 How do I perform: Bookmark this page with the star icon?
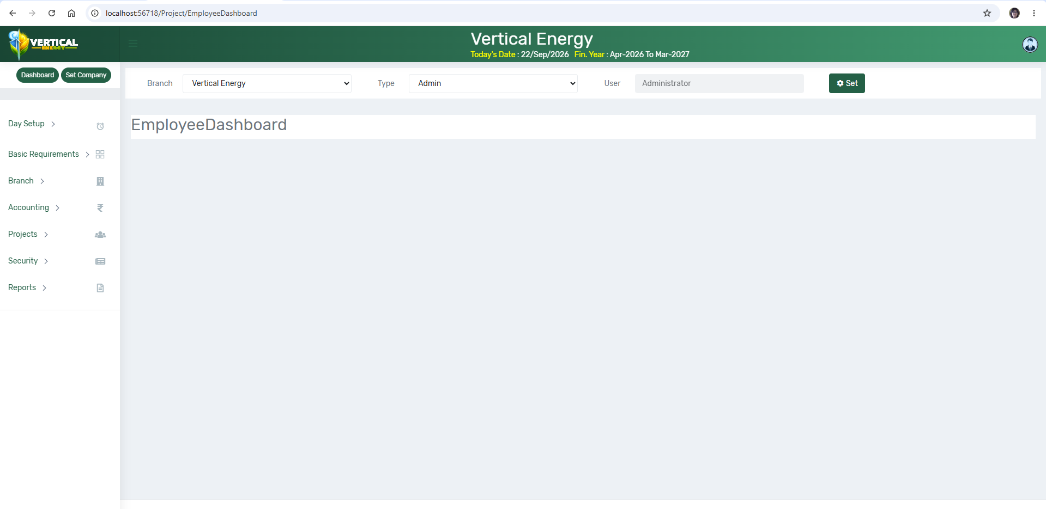[x=987, y=13]
